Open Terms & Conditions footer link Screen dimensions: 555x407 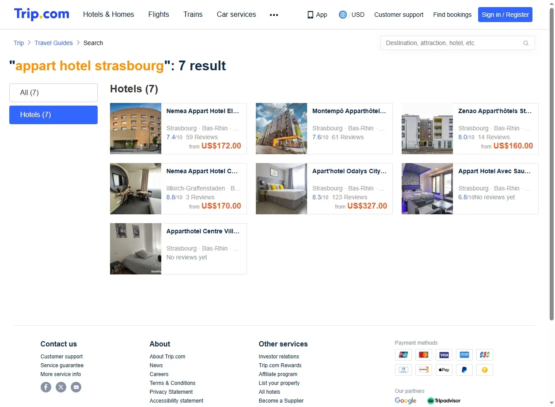pos(172,383)
